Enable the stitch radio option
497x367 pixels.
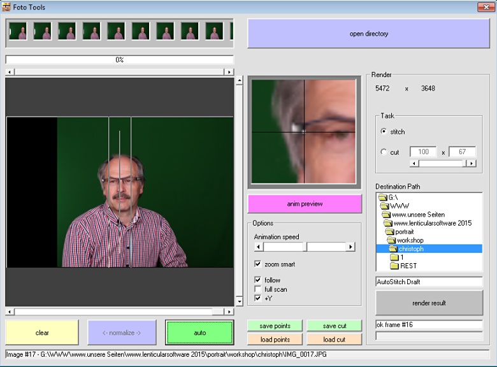pos(384,132)
